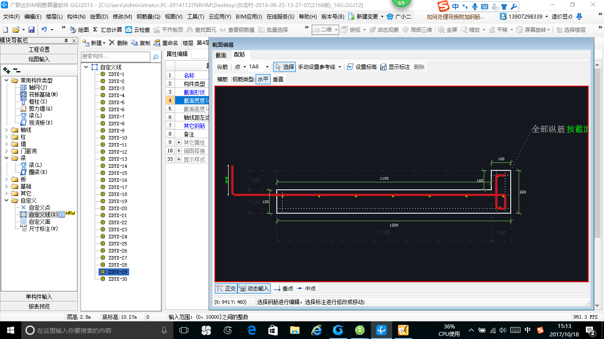Click 查找图元 find element tool
Viewport: 604px width, 339px height.
coord(201,30)
